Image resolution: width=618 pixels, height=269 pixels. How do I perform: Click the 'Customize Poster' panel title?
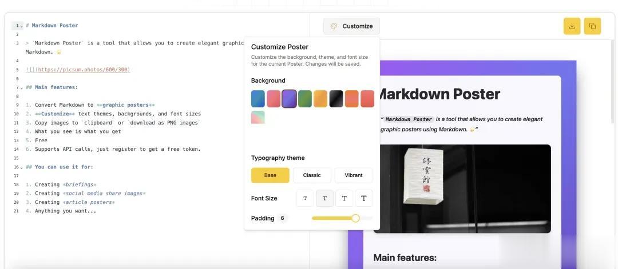click(280, 47)
